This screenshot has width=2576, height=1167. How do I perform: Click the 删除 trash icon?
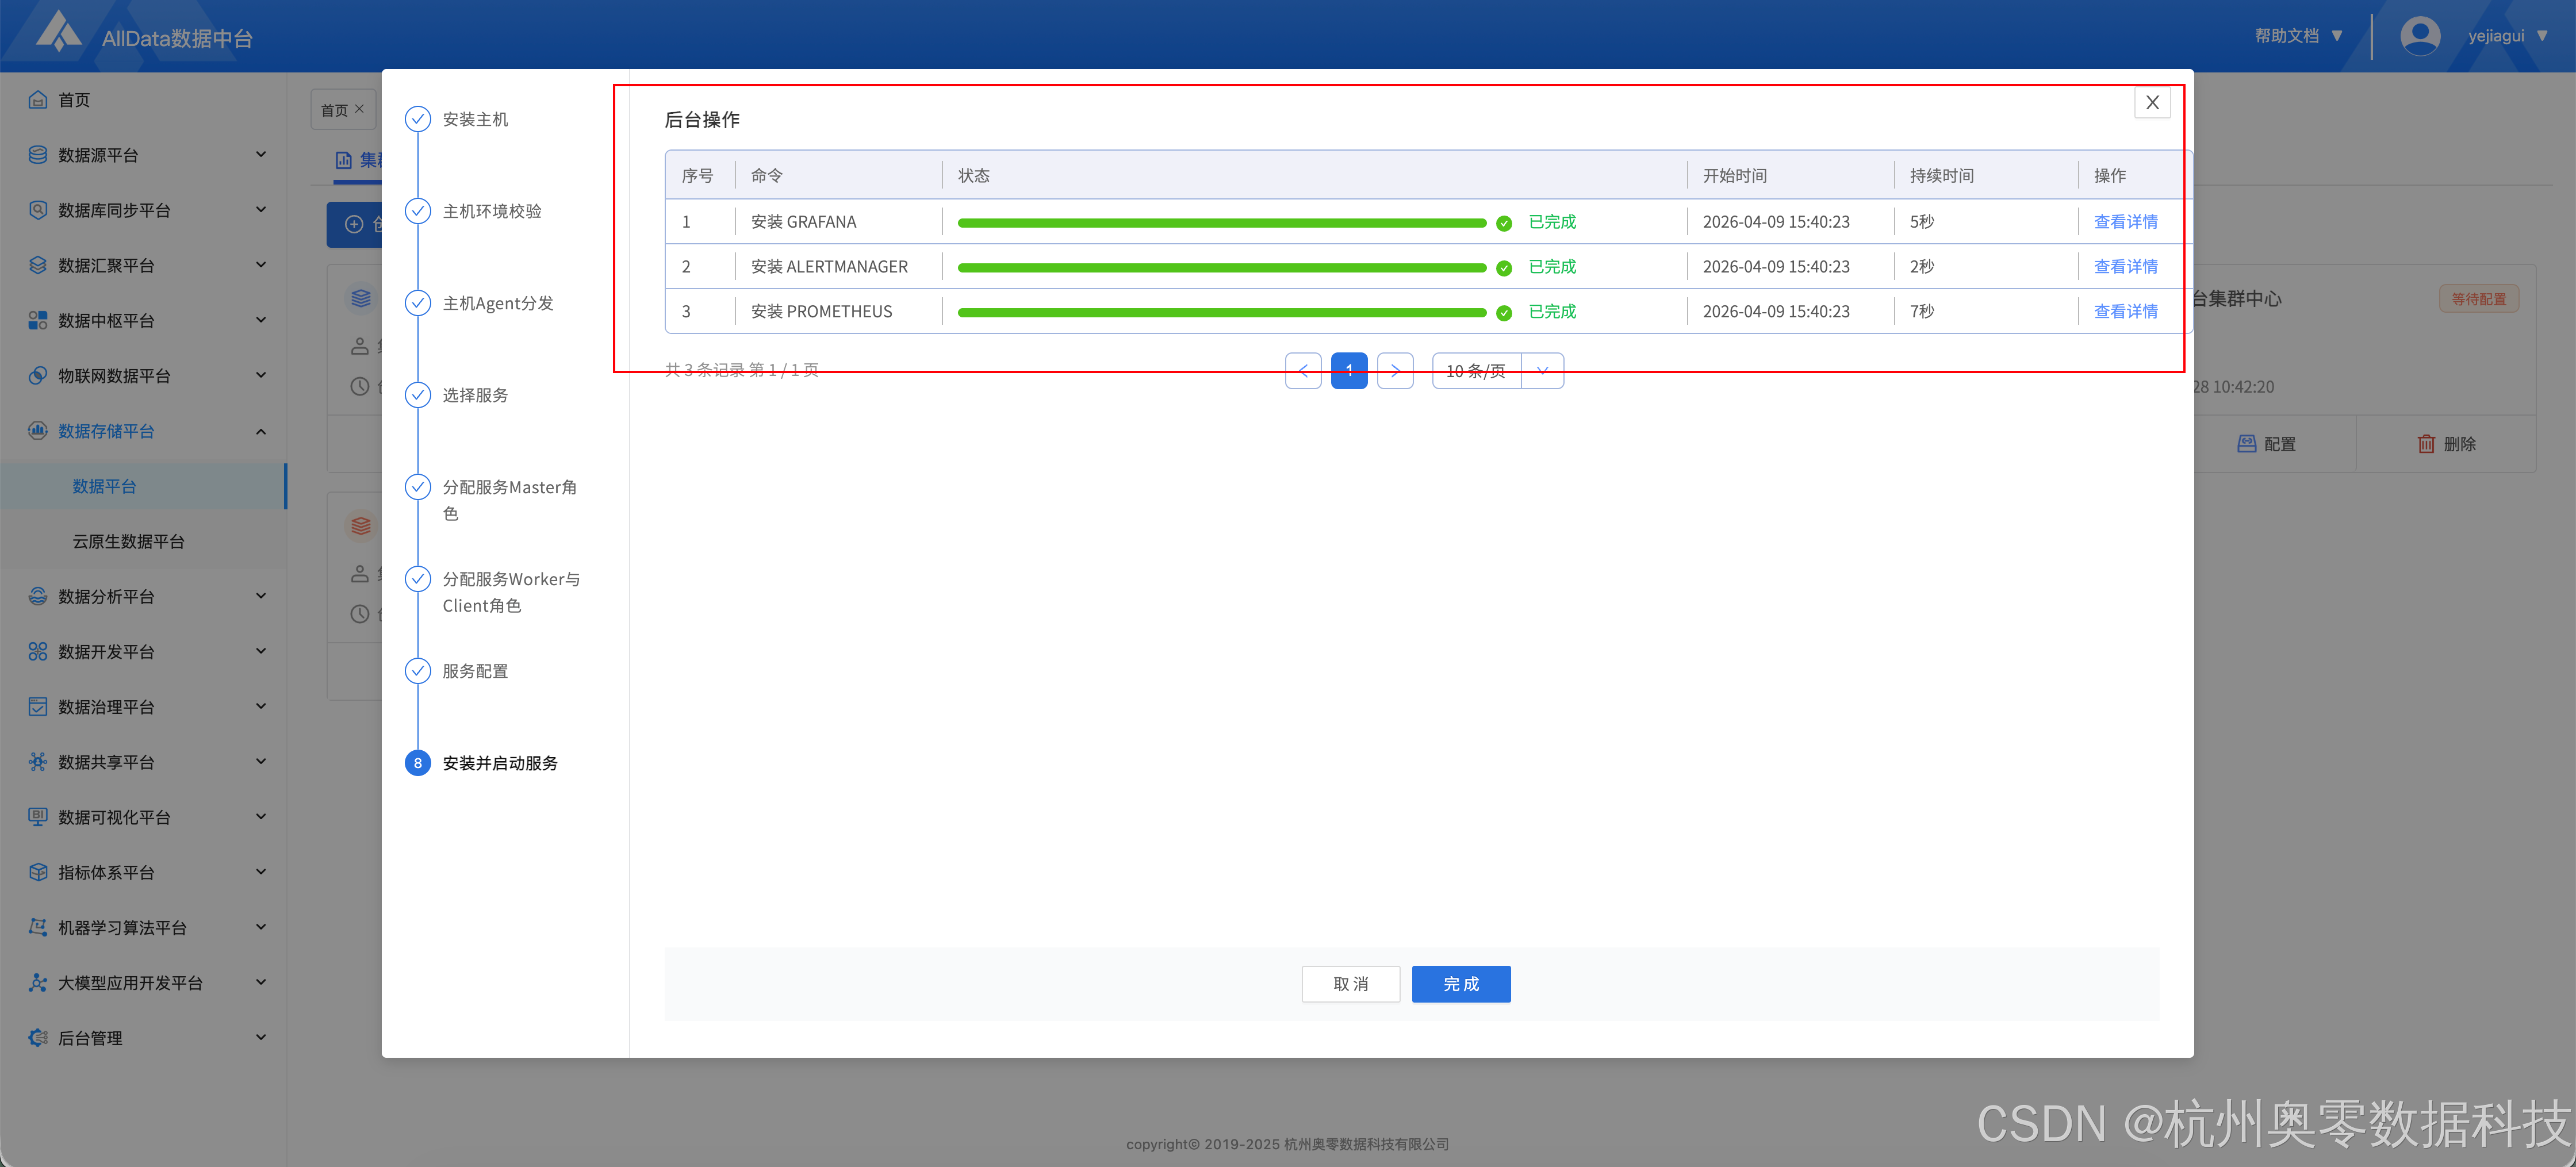[x=2426, y=444]
